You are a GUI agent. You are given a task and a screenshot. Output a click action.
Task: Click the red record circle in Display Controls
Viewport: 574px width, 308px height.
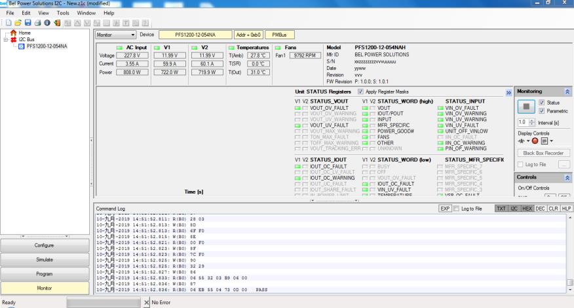pos(536,141)
